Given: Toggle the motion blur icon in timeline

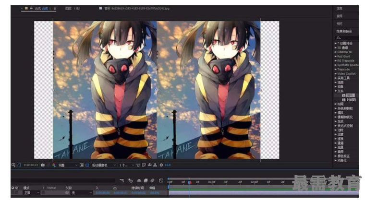Looking at the screenshot, I should pos(152,180).
